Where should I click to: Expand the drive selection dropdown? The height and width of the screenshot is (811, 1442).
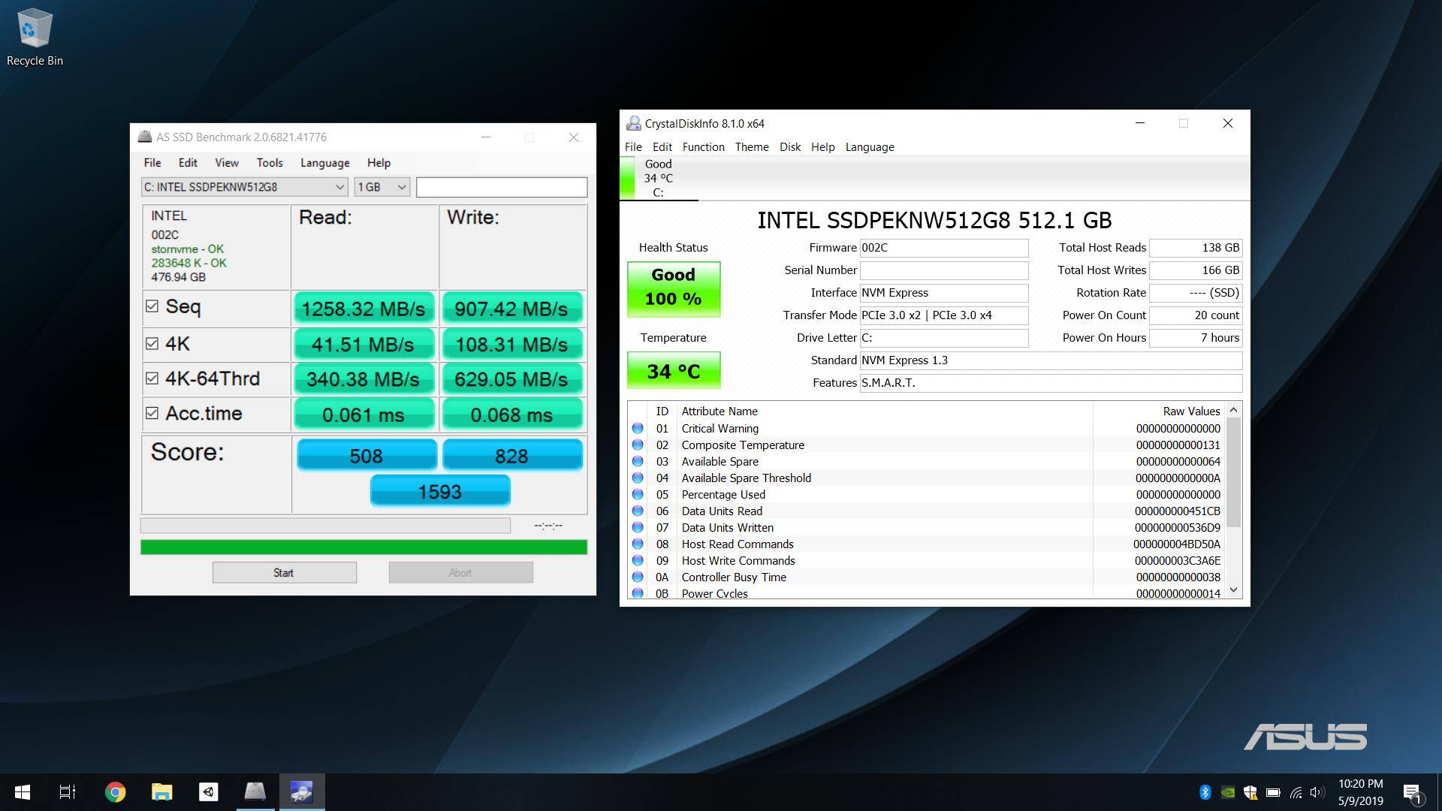coord(339,187)
